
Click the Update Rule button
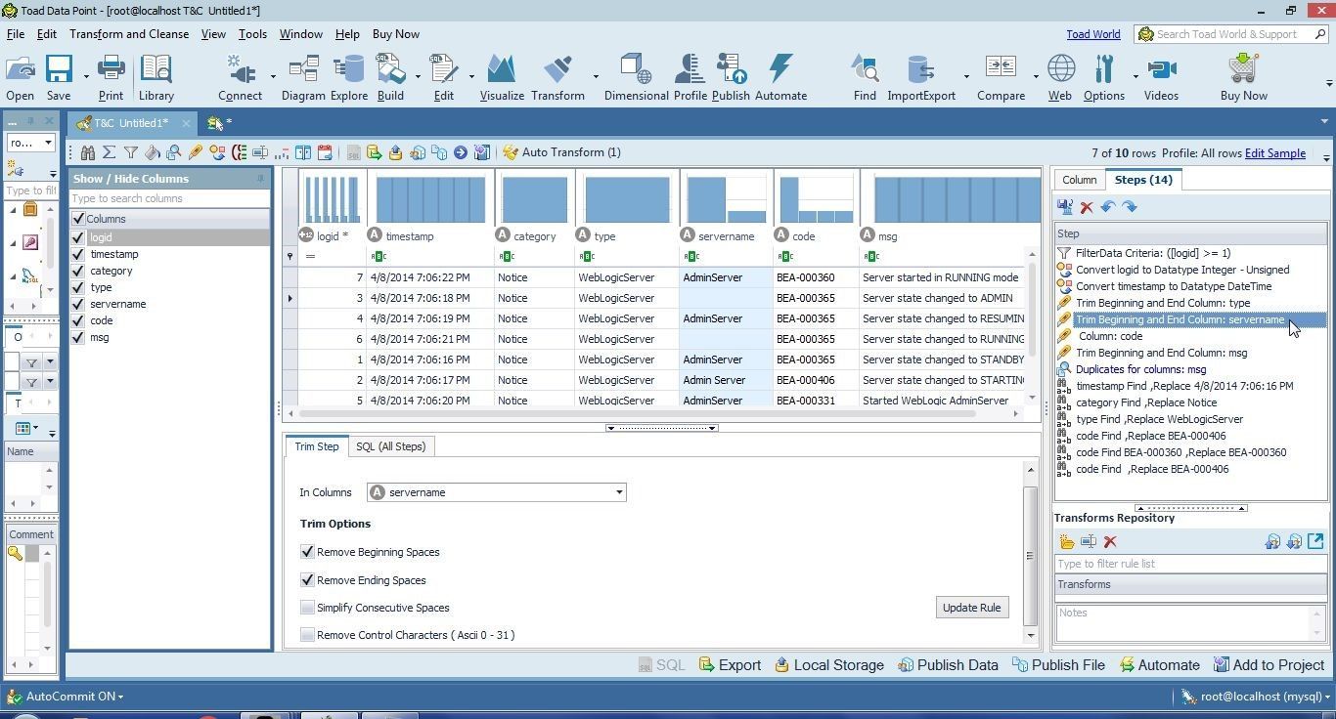click(x=971, y=608)
